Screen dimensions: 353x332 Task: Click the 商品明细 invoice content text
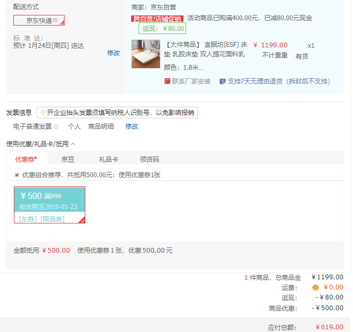[x=101, y=127]
